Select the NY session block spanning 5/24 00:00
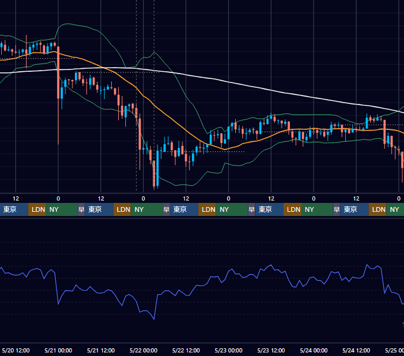This screenshot has width=404, height=356. 317,209
